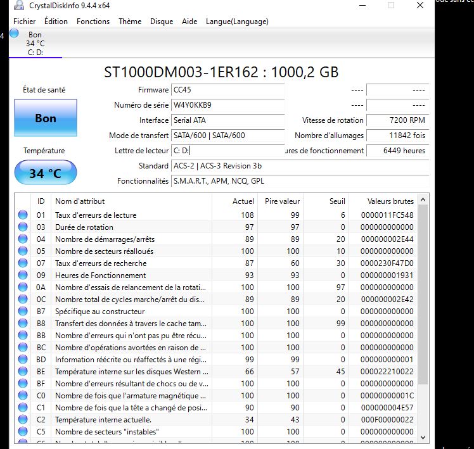Click status orb for Durée de rotation
The width and height of the screenshot is (474, 449).
(x=23, y=227)
